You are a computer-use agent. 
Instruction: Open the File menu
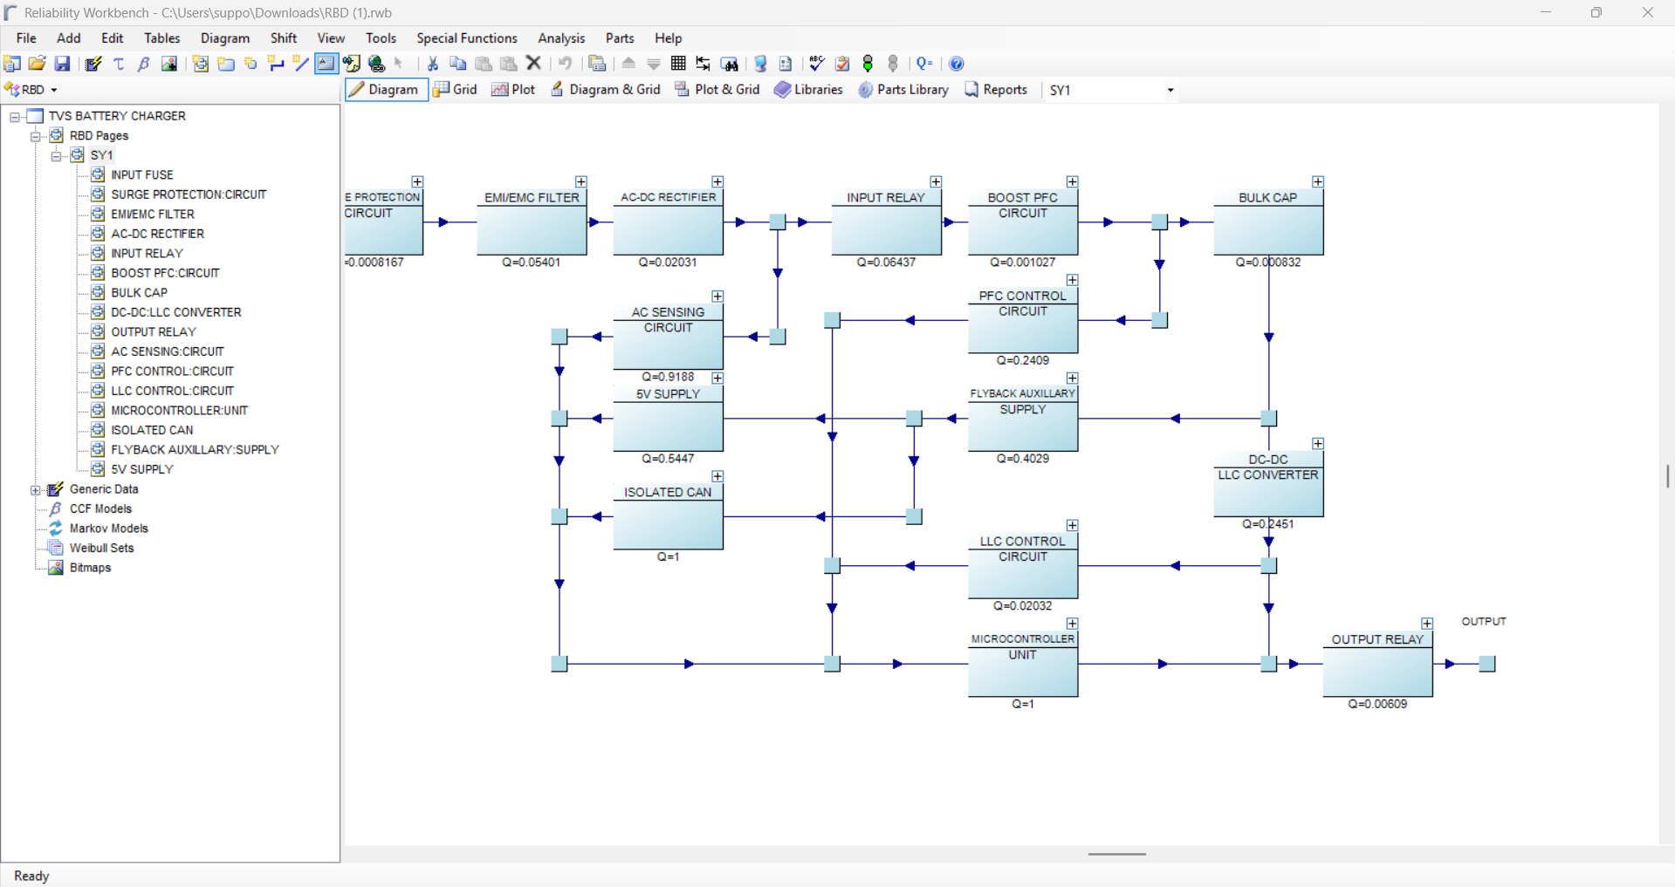pos(26,38)
